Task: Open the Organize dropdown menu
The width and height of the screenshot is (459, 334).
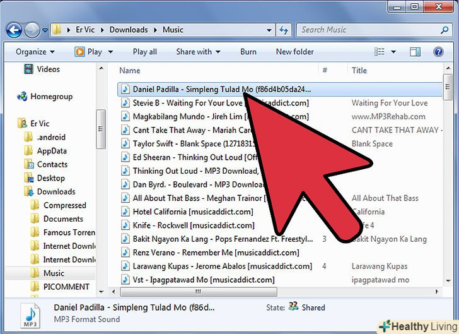Action: pos(35,52)
